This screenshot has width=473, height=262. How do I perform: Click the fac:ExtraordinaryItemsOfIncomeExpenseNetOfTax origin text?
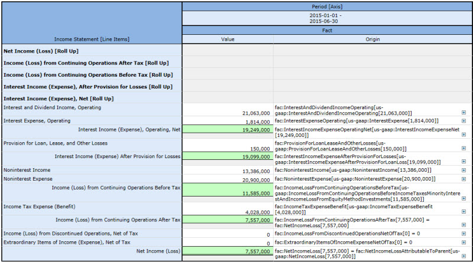(x=344, y=243)
